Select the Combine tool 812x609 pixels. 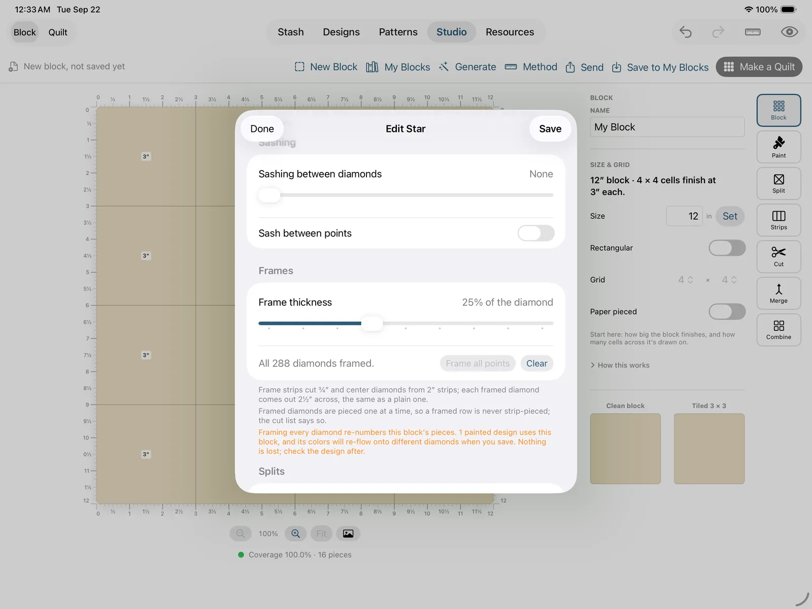click(779, 330)
